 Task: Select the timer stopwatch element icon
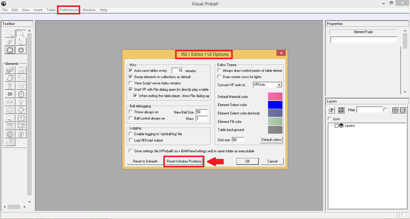click(x=21, y=94)
